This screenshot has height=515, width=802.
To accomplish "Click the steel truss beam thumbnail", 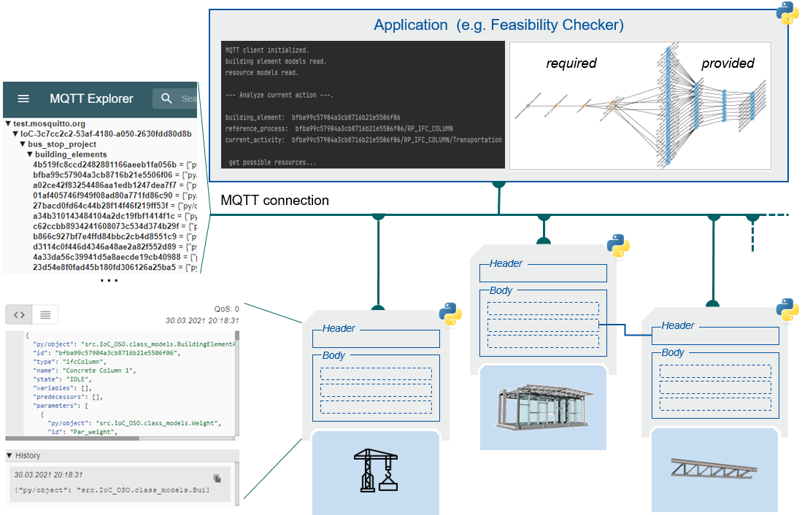I will click(714, 468).
